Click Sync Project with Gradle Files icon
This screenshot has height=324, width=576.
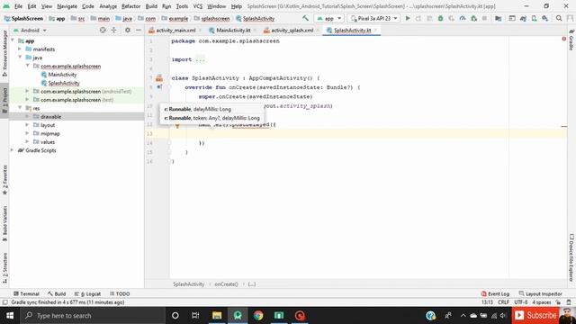pyautogui.click(x=523, y=18)
